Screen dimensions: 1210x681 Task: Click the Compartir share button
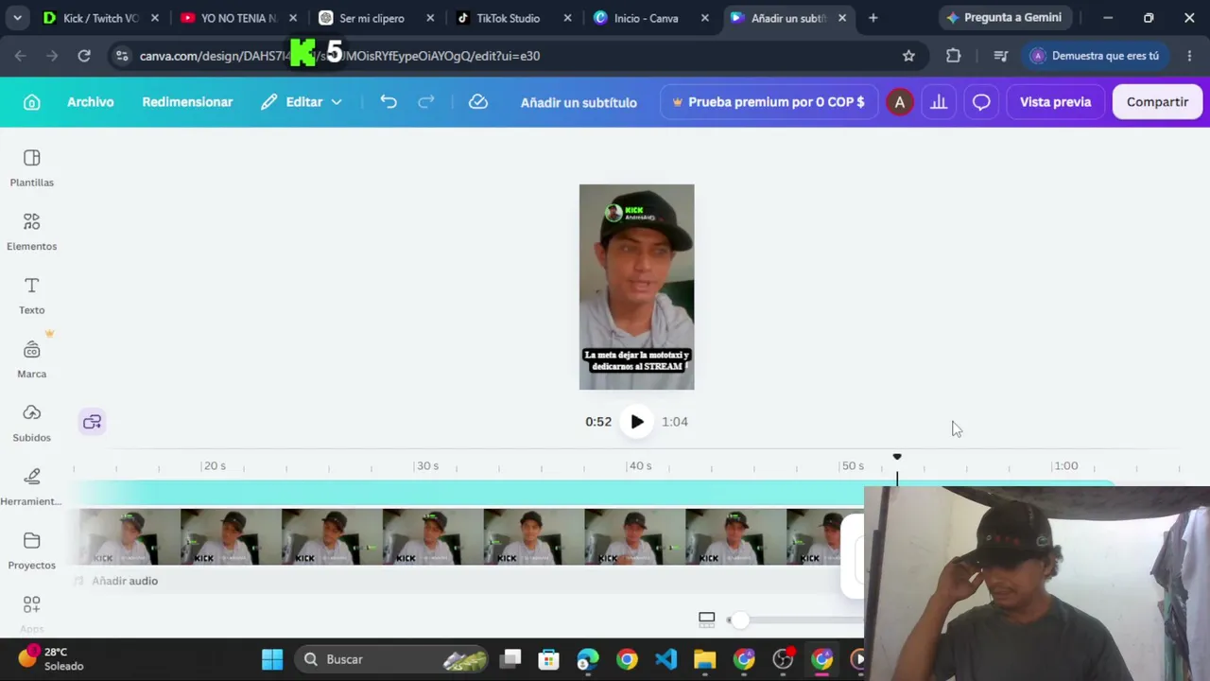point(1157,102)
